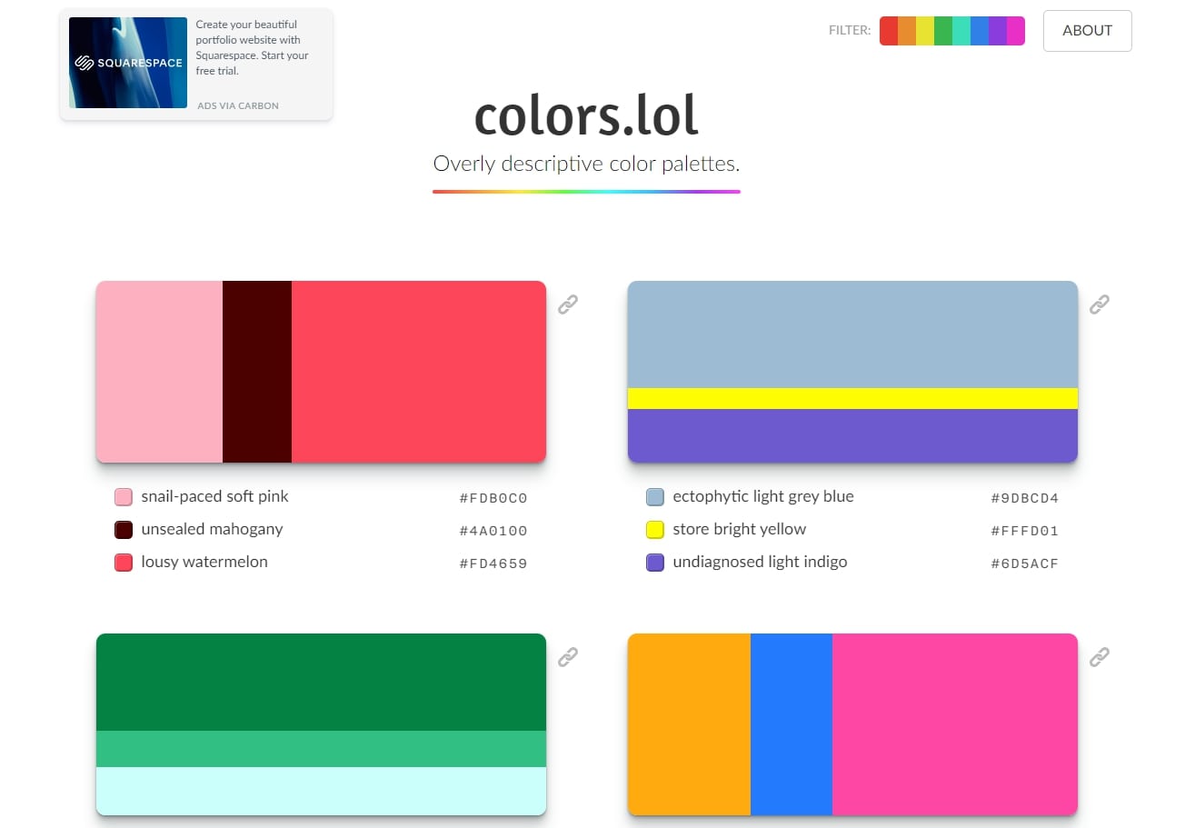The image size is (1185, 828).
Task: Click the hex code #4A0100
Action: (x=493, y=531)
